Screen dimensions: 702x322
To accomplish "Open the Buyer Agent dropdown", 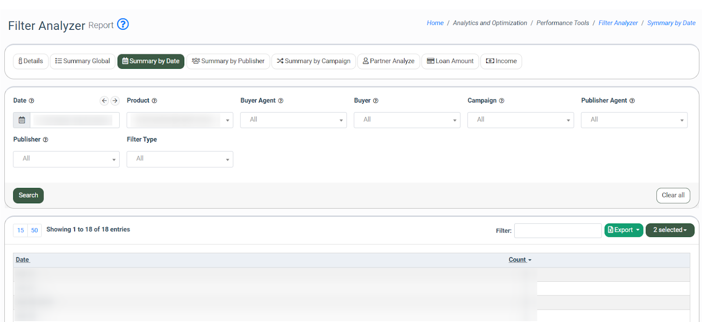I will 293,120.
